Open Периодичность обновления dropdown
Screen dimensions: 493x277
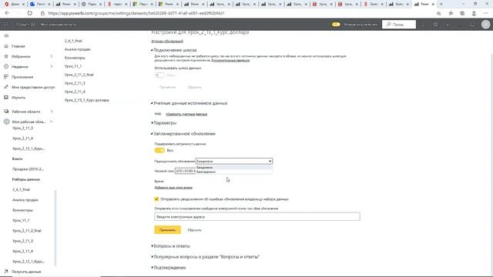tap(234, 161)
